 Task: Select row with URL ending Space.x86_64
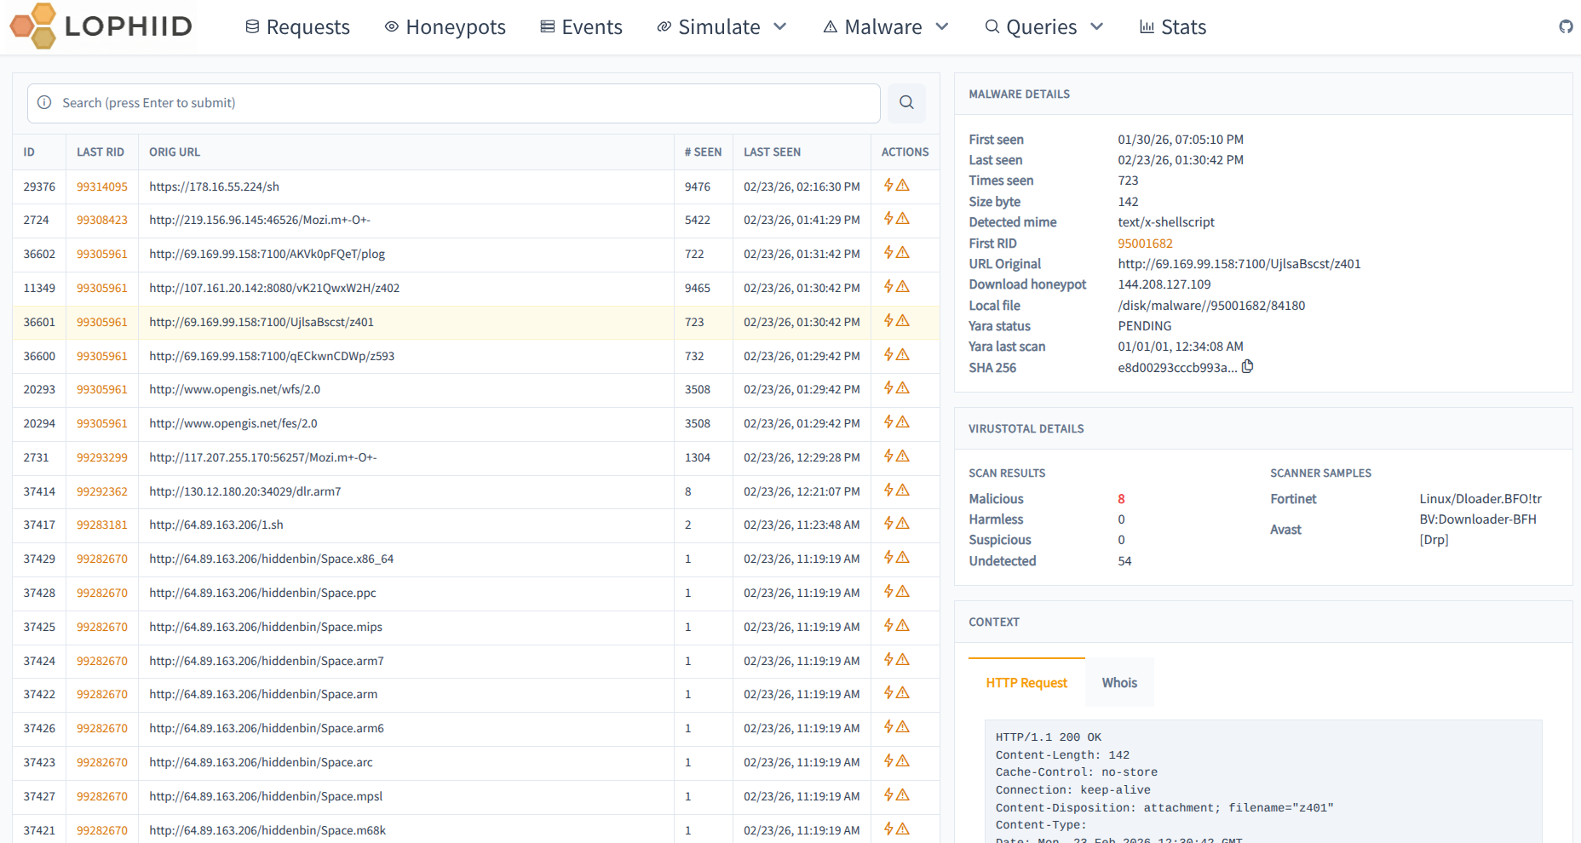(475, 559)
